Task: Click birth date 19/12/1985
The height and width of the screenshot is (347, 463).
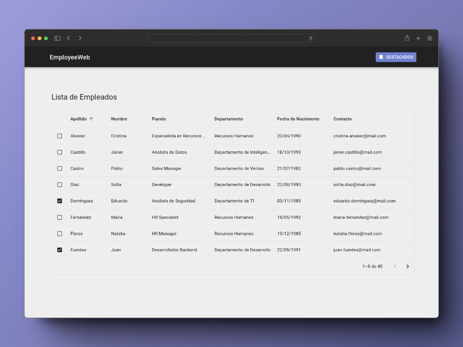Action: (289, 234)
